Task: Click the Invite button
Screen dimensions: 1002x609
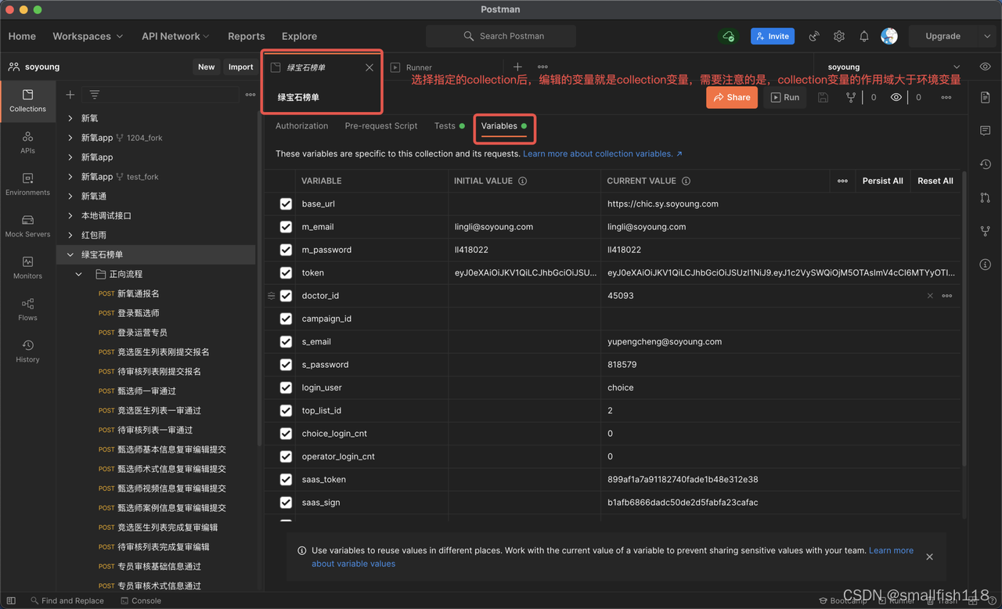Action: click(x=773, y=36)
